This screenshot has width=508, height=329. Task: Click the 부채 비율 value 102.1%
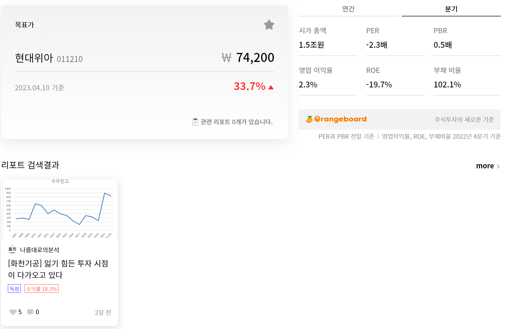point(447,85)
